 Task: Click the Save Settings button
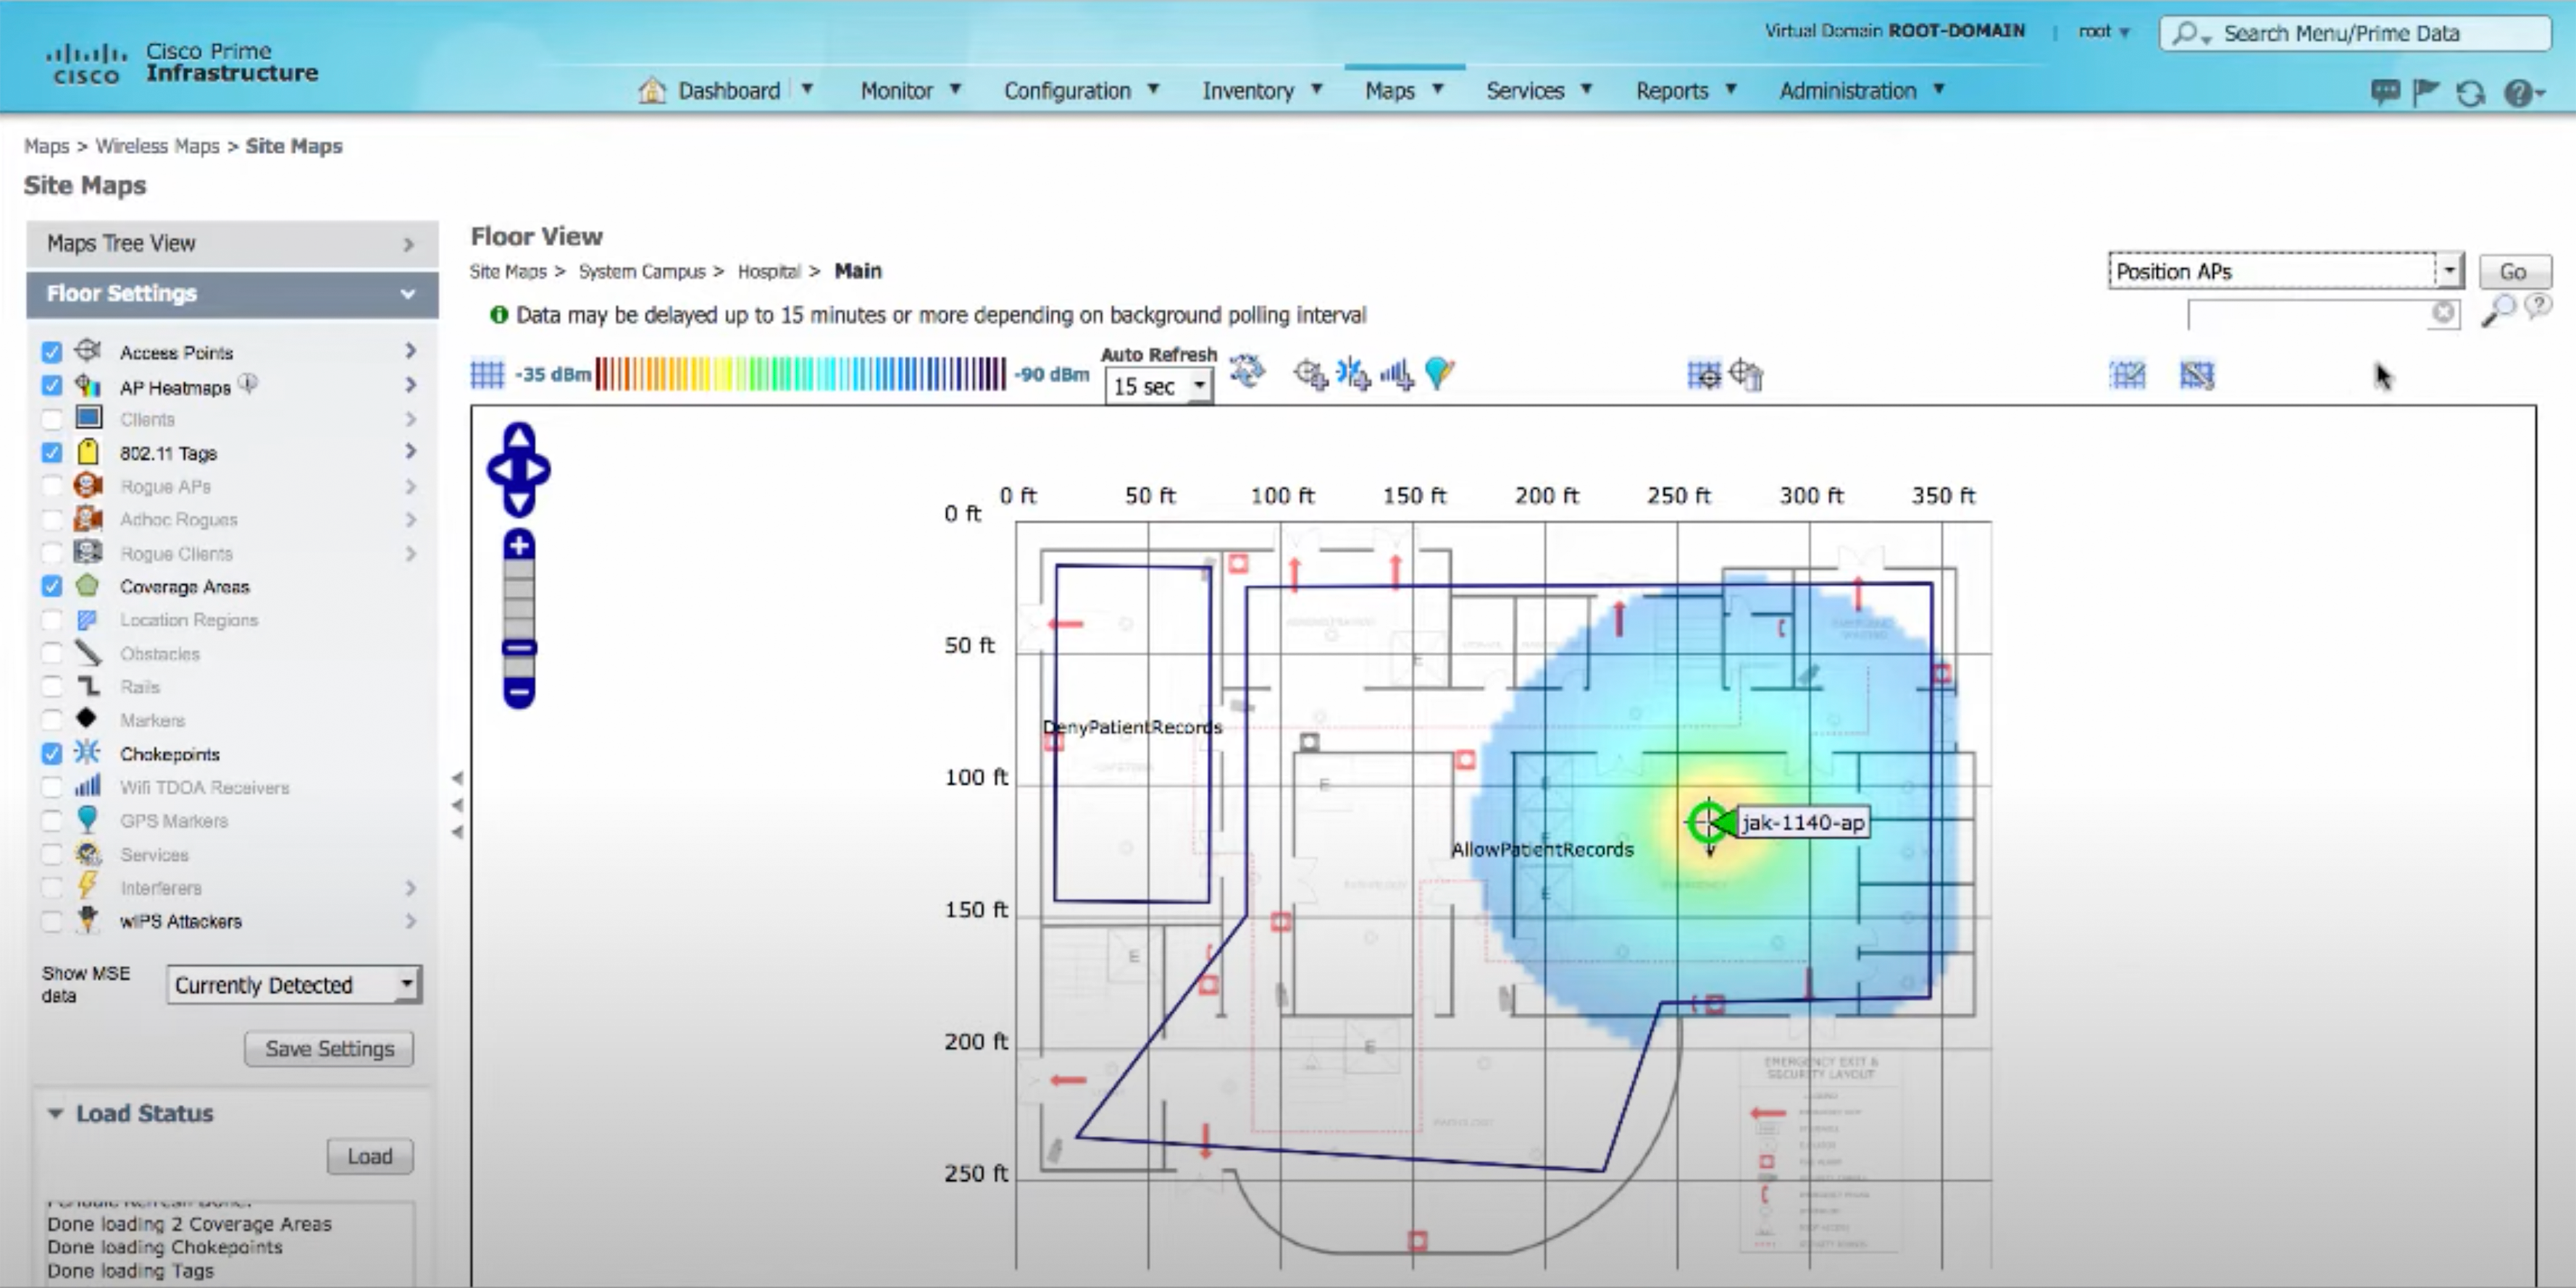[x=329, y=1048]
